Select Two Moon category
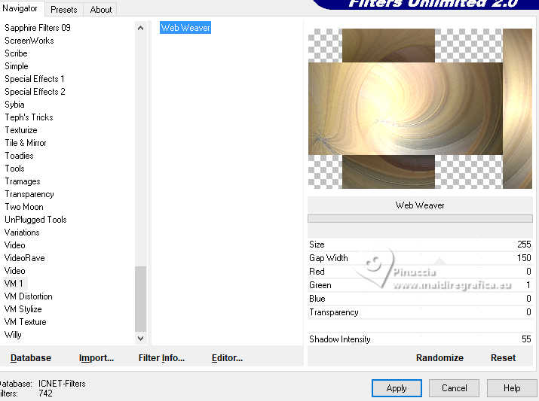The image size is (539, 401). (x=23, y=207)
